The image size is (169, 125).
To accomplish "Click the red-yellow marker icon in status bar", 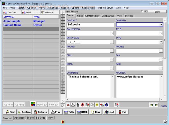I will click(63, 122).
